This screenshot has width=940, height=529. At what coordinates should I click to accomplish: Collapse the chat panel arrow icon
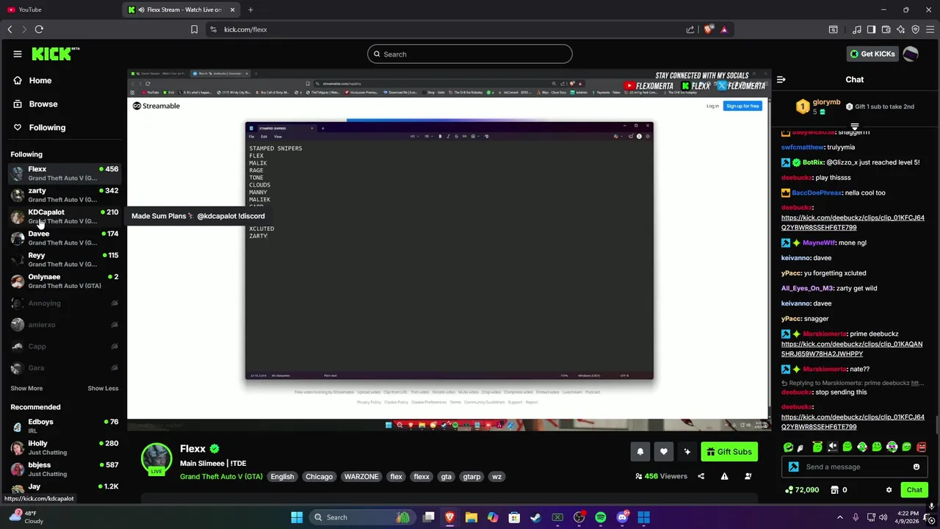(x=781, y=79)
